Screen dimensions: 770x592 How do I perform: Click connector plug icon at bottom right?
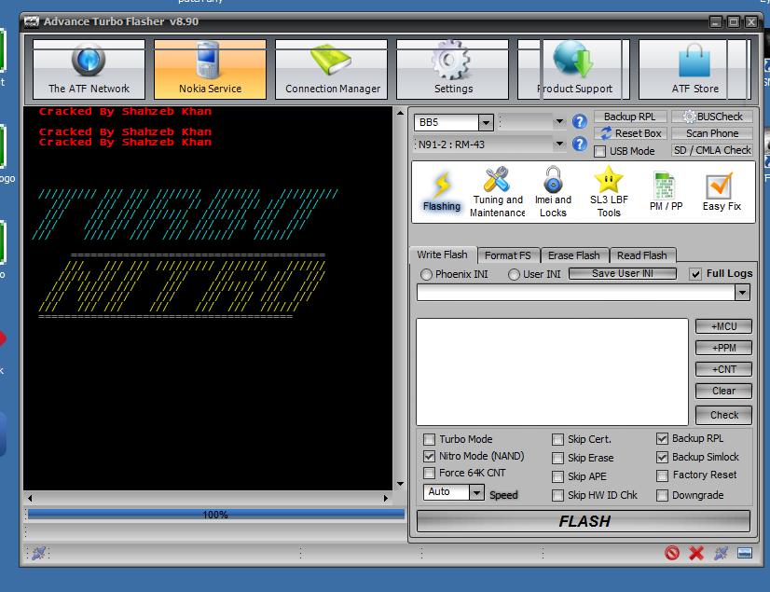coord(721,553)
